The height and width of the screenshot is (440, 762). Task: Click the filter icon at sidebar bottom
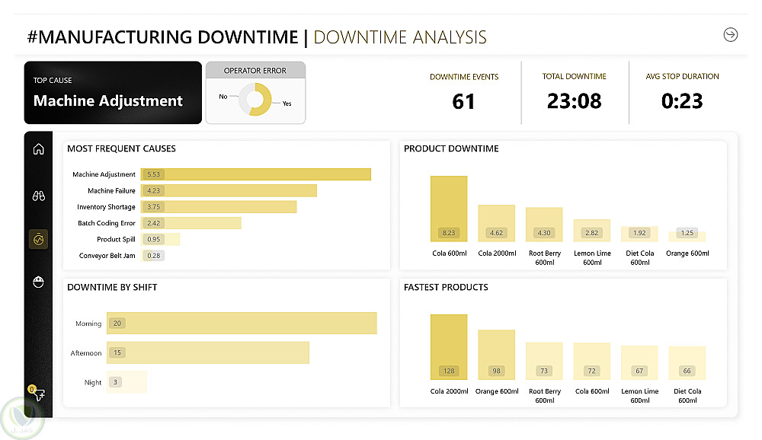(x=38, y=394)
